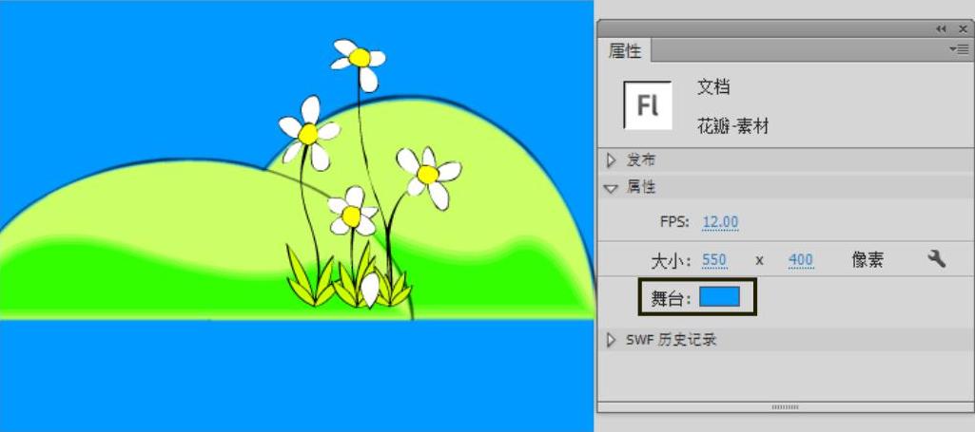Screen dimensions: 975x432
Task: Click the 文档 label
Action: [713, 87]
